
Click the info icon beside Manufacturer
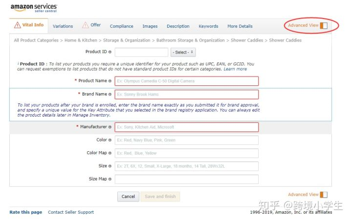point(110,127)
